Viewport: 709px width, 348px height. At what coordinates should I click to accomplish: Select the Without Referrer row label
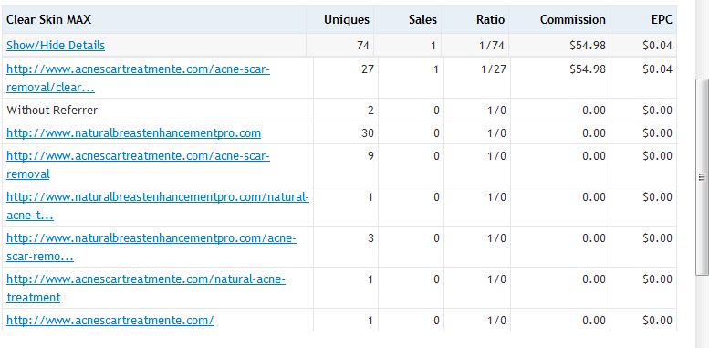(52, 110)
